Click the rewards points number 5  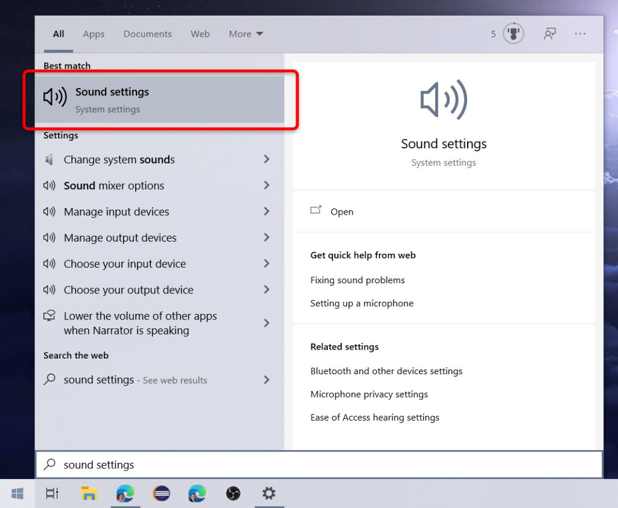coord(493,34)
